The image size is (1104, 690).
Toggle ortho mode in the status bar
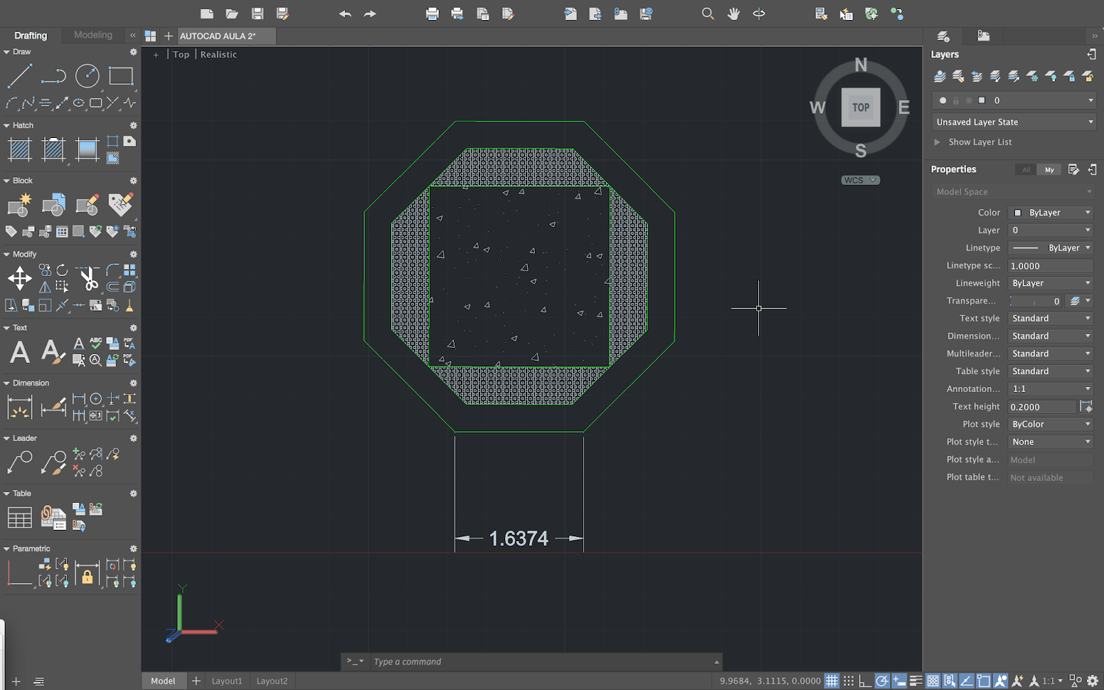tap(865, 680)
